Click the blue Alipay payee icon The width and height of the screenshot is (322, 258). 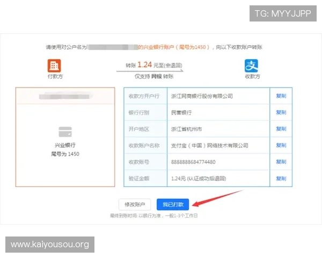click(251, 66)
